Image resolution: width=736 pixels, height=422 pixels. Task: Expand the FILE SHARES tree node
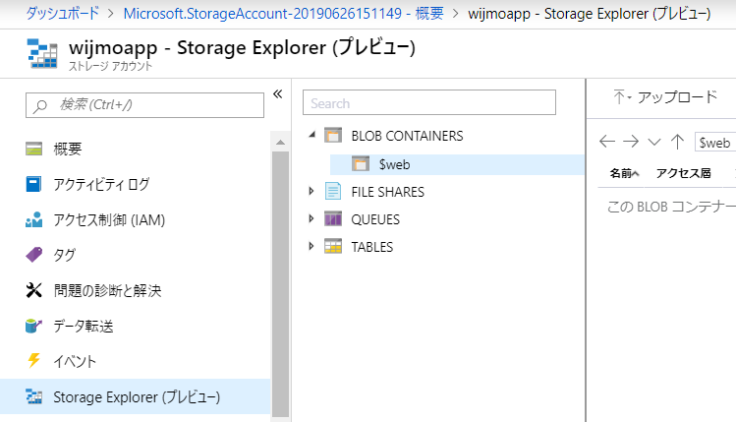[x=311, y=191]
